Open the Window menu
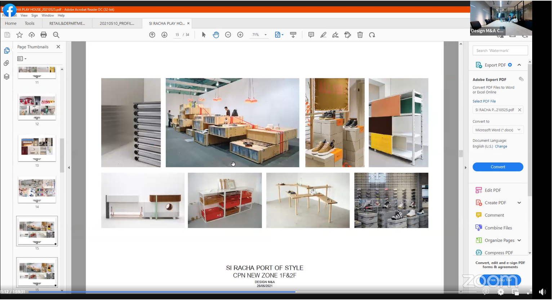 [x=48, y=15]
